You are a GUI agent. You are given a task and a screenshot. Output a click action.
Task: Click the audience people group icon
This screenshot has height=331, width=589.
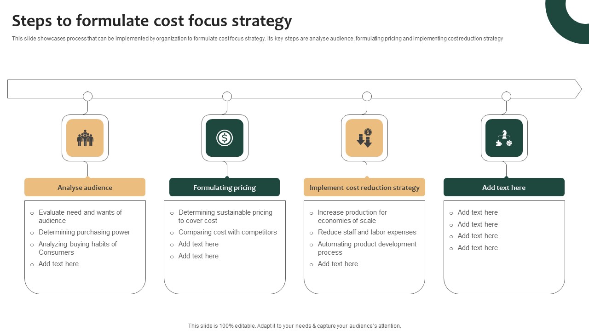tap(85, 138)
